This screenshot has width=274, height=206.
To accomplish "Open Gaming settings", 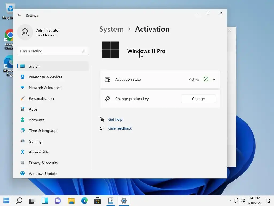I will click(x=53, y=141).
